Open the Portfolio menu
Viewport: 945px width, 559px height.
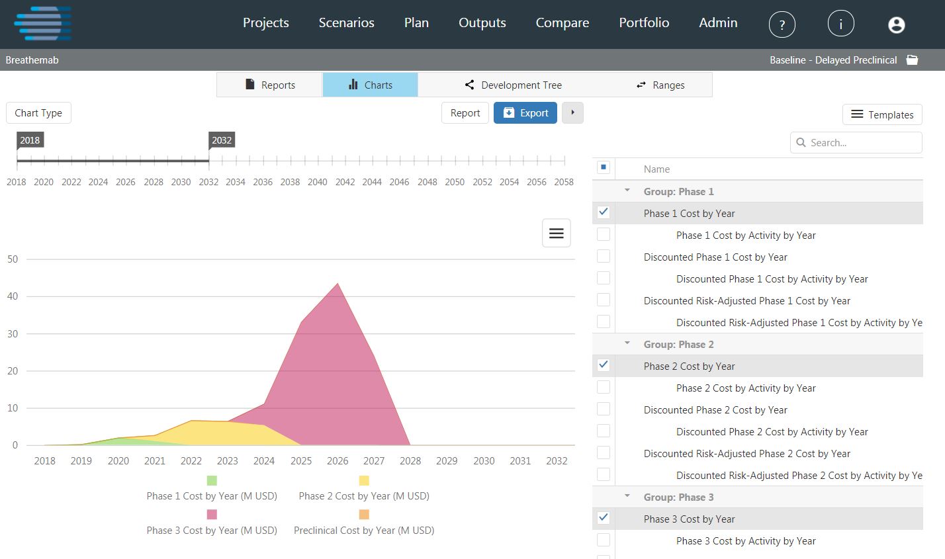(x=644, y=22)
